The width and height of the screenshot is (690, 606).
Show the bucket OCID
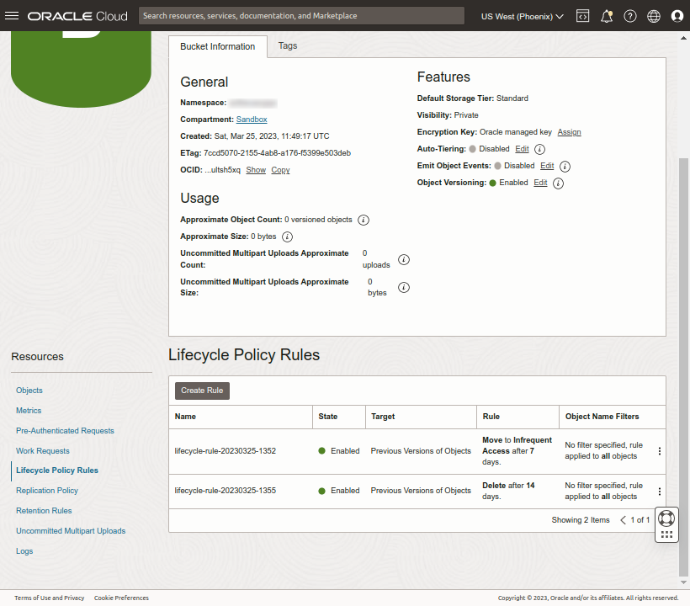[256, 169]
